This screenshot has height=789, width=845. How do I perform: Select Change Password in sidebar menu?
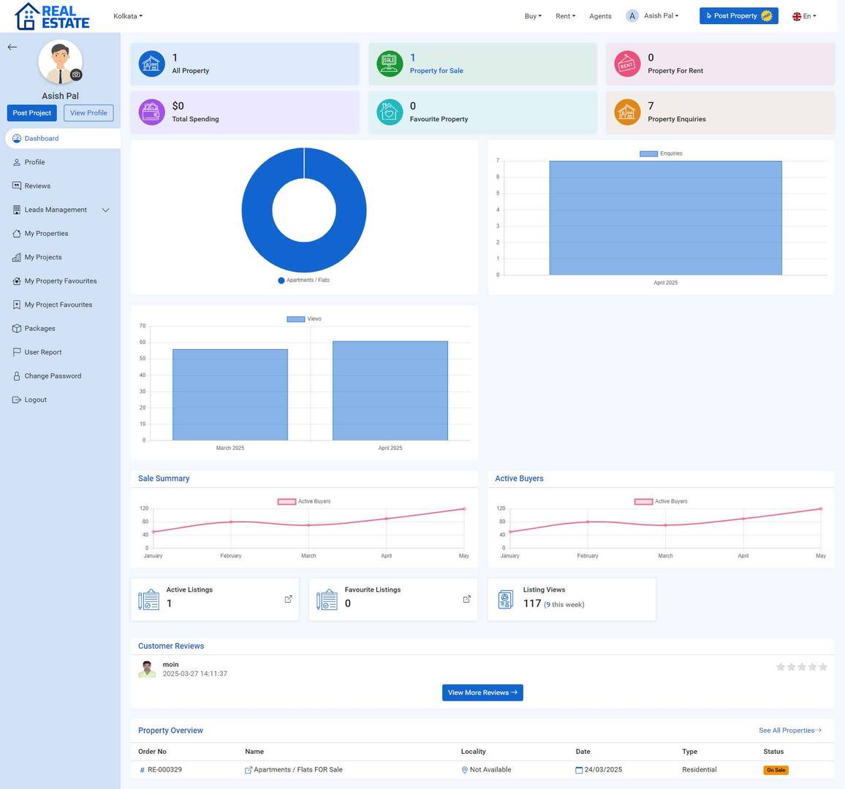tap(53, 376)
